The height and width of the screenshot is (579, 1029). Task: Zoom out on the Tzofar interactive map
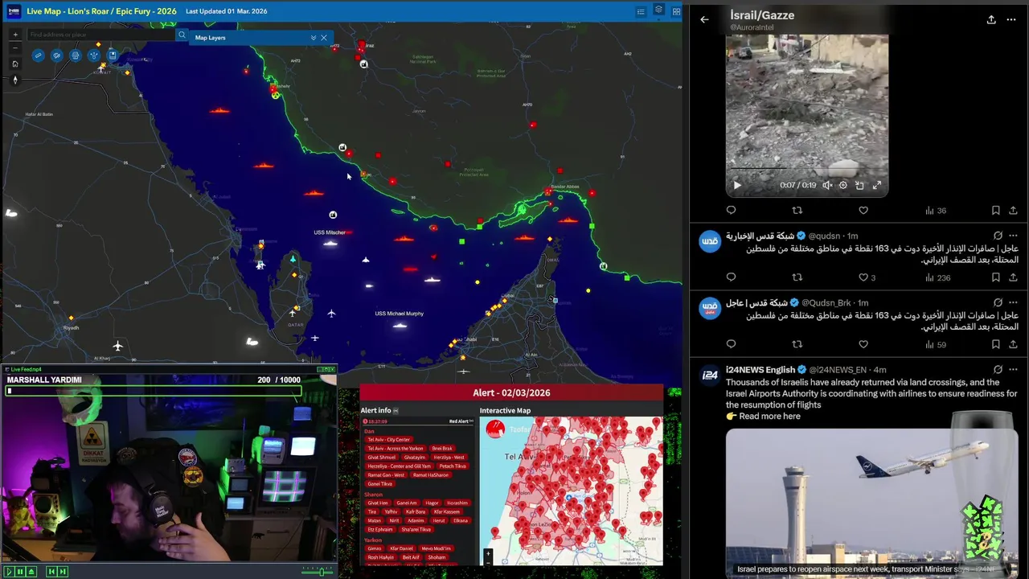click(487, 561)
